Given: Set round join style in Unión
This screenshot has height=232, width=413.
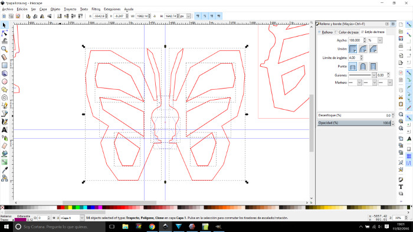Looking at the screenshot, I should tap(363, 49).
